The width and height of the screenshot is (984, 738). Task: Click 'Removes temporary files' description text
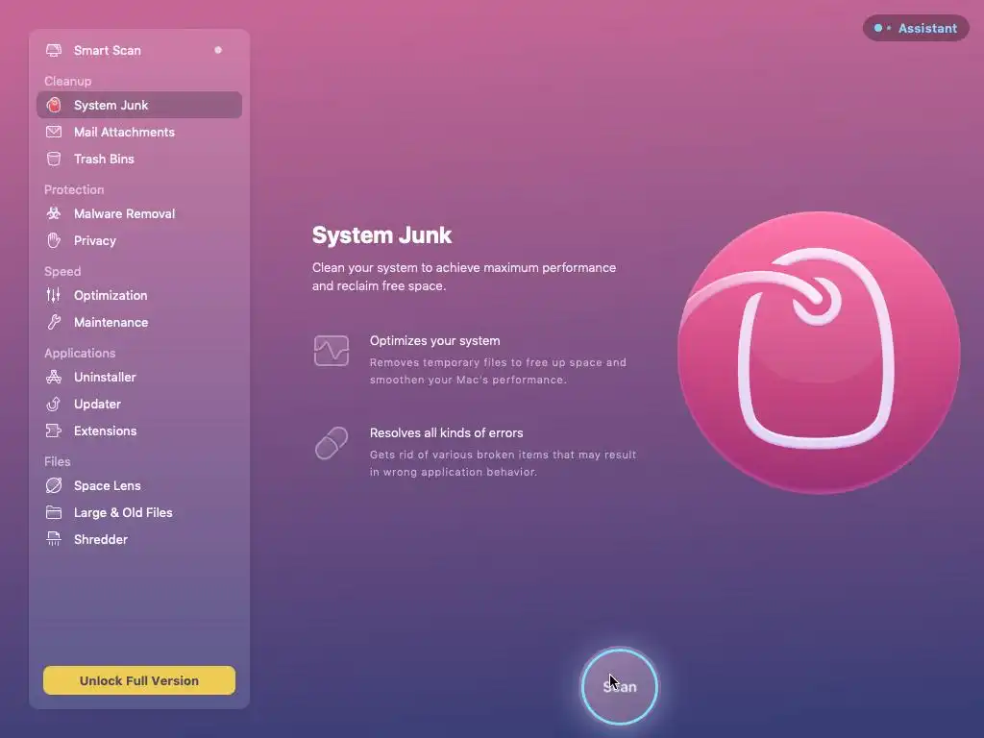click(498, 371)
